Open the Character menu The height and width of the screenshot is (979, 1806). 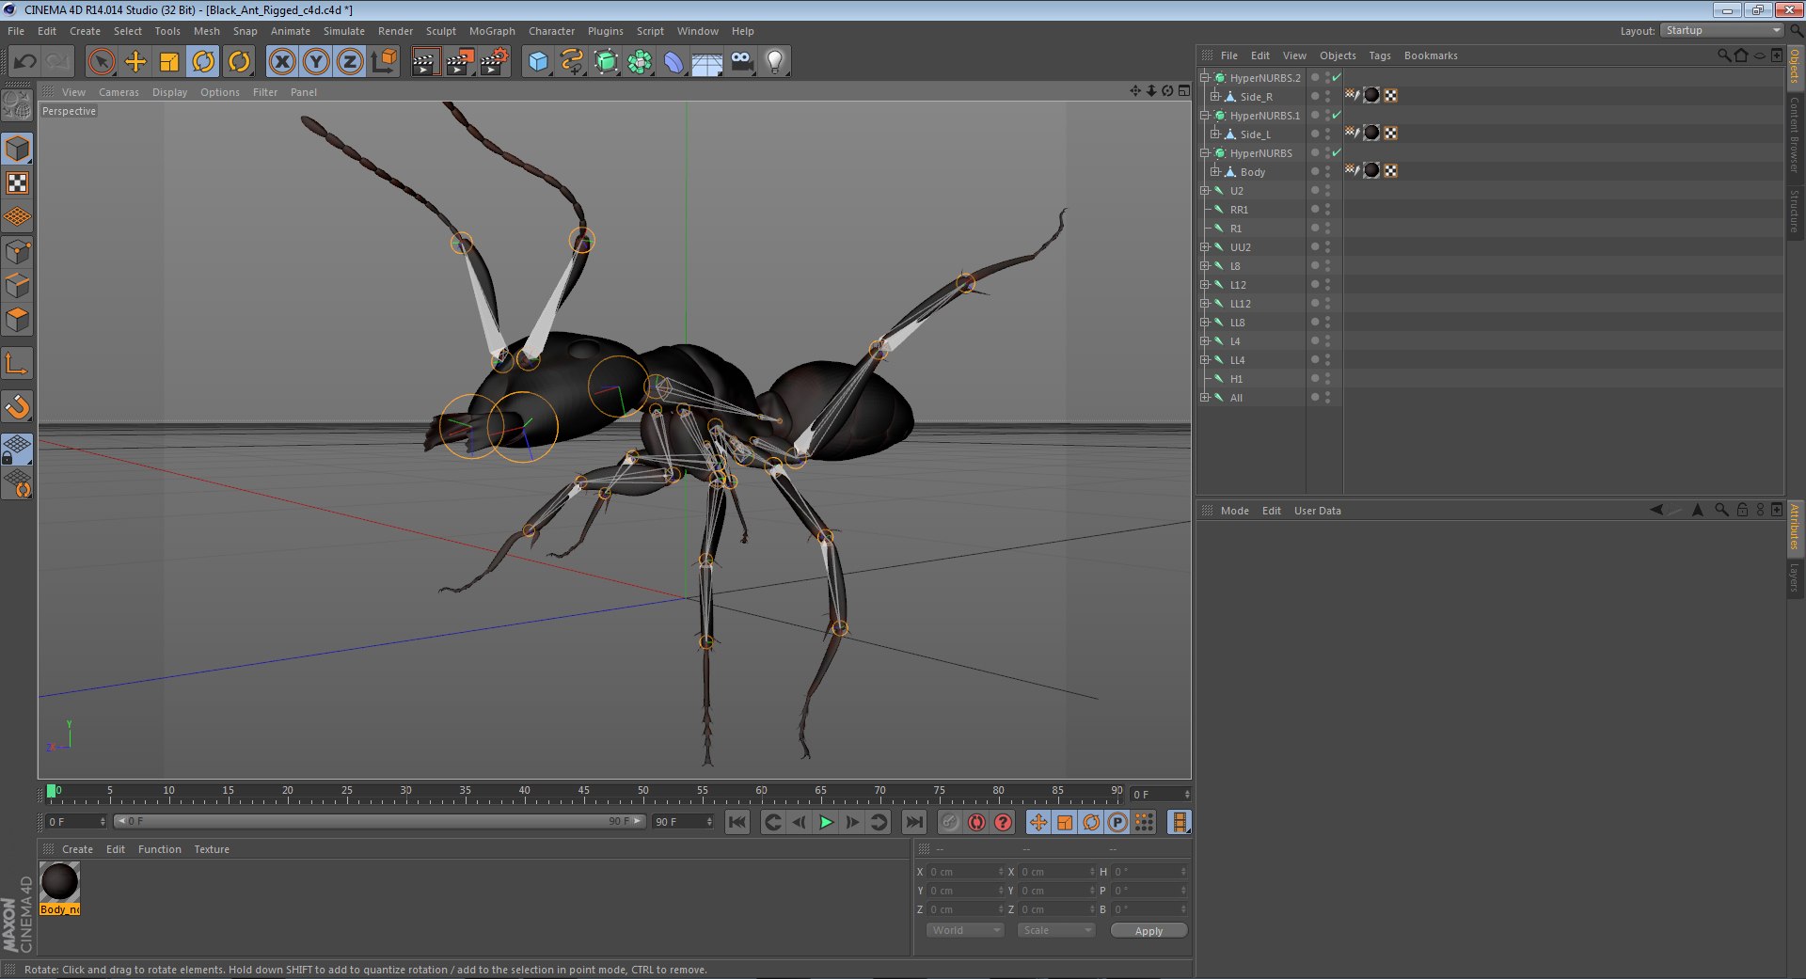tap(551, 31)
